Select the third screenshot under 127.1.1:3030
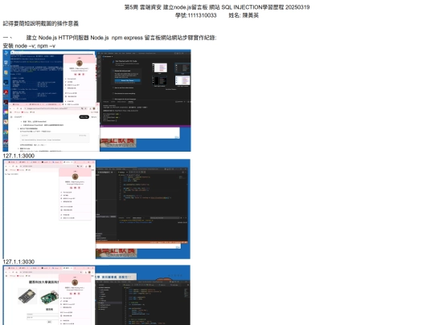Image resolution: width=434 pixels, height=325 pixels. tap(96, 295)
